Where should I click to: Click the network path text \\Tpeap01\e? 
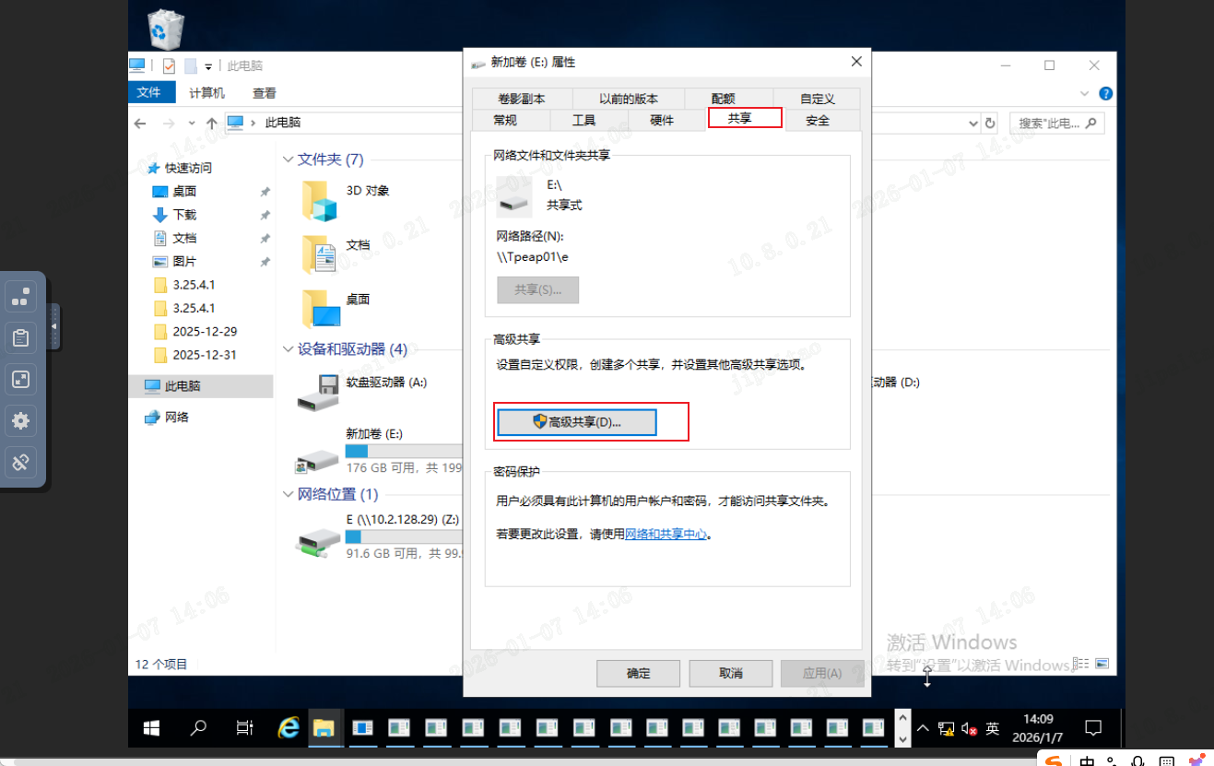[x=533, y=257]
